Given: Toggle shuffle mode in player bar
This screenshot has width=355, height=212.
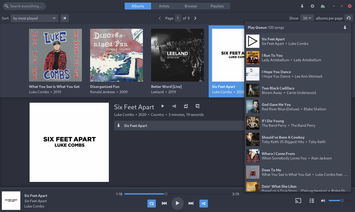Looking at the screenshot, I should (203, 203).
